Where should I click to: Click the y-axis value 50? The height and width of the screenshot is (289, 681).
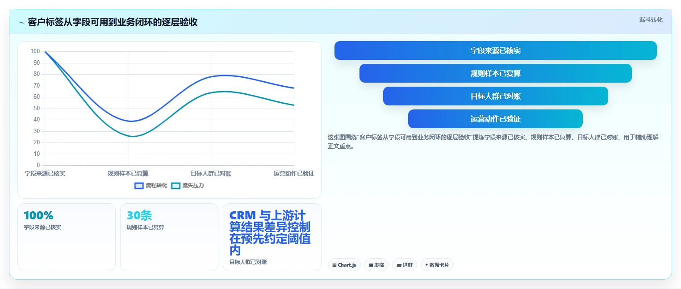[x=37, y=109]
